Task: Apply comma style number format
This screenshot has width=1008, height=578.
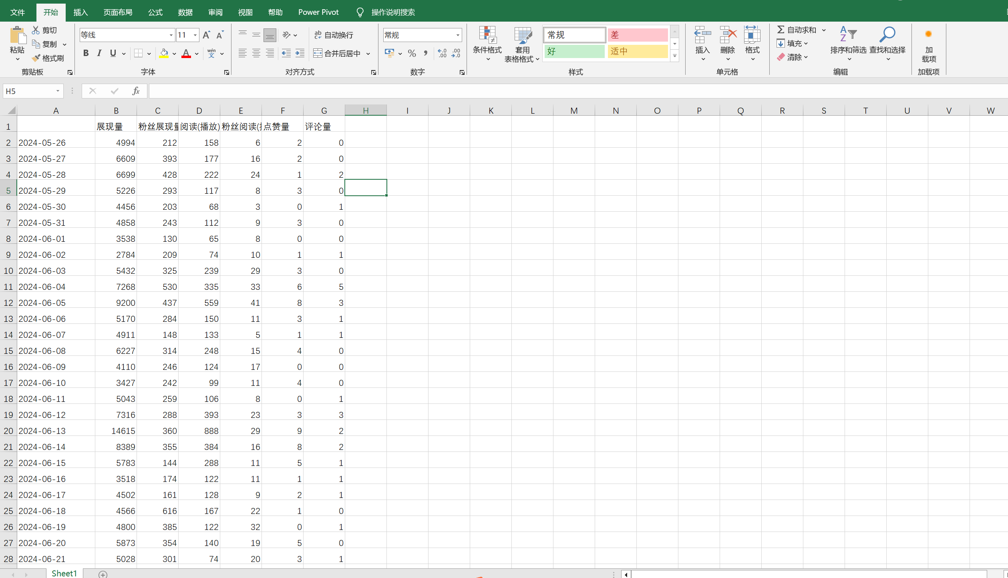Action: point(426,53)
